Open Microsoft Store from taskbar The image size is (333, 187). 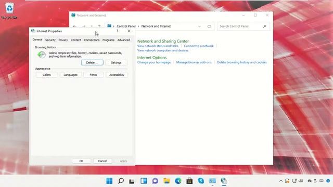point(189,181)
